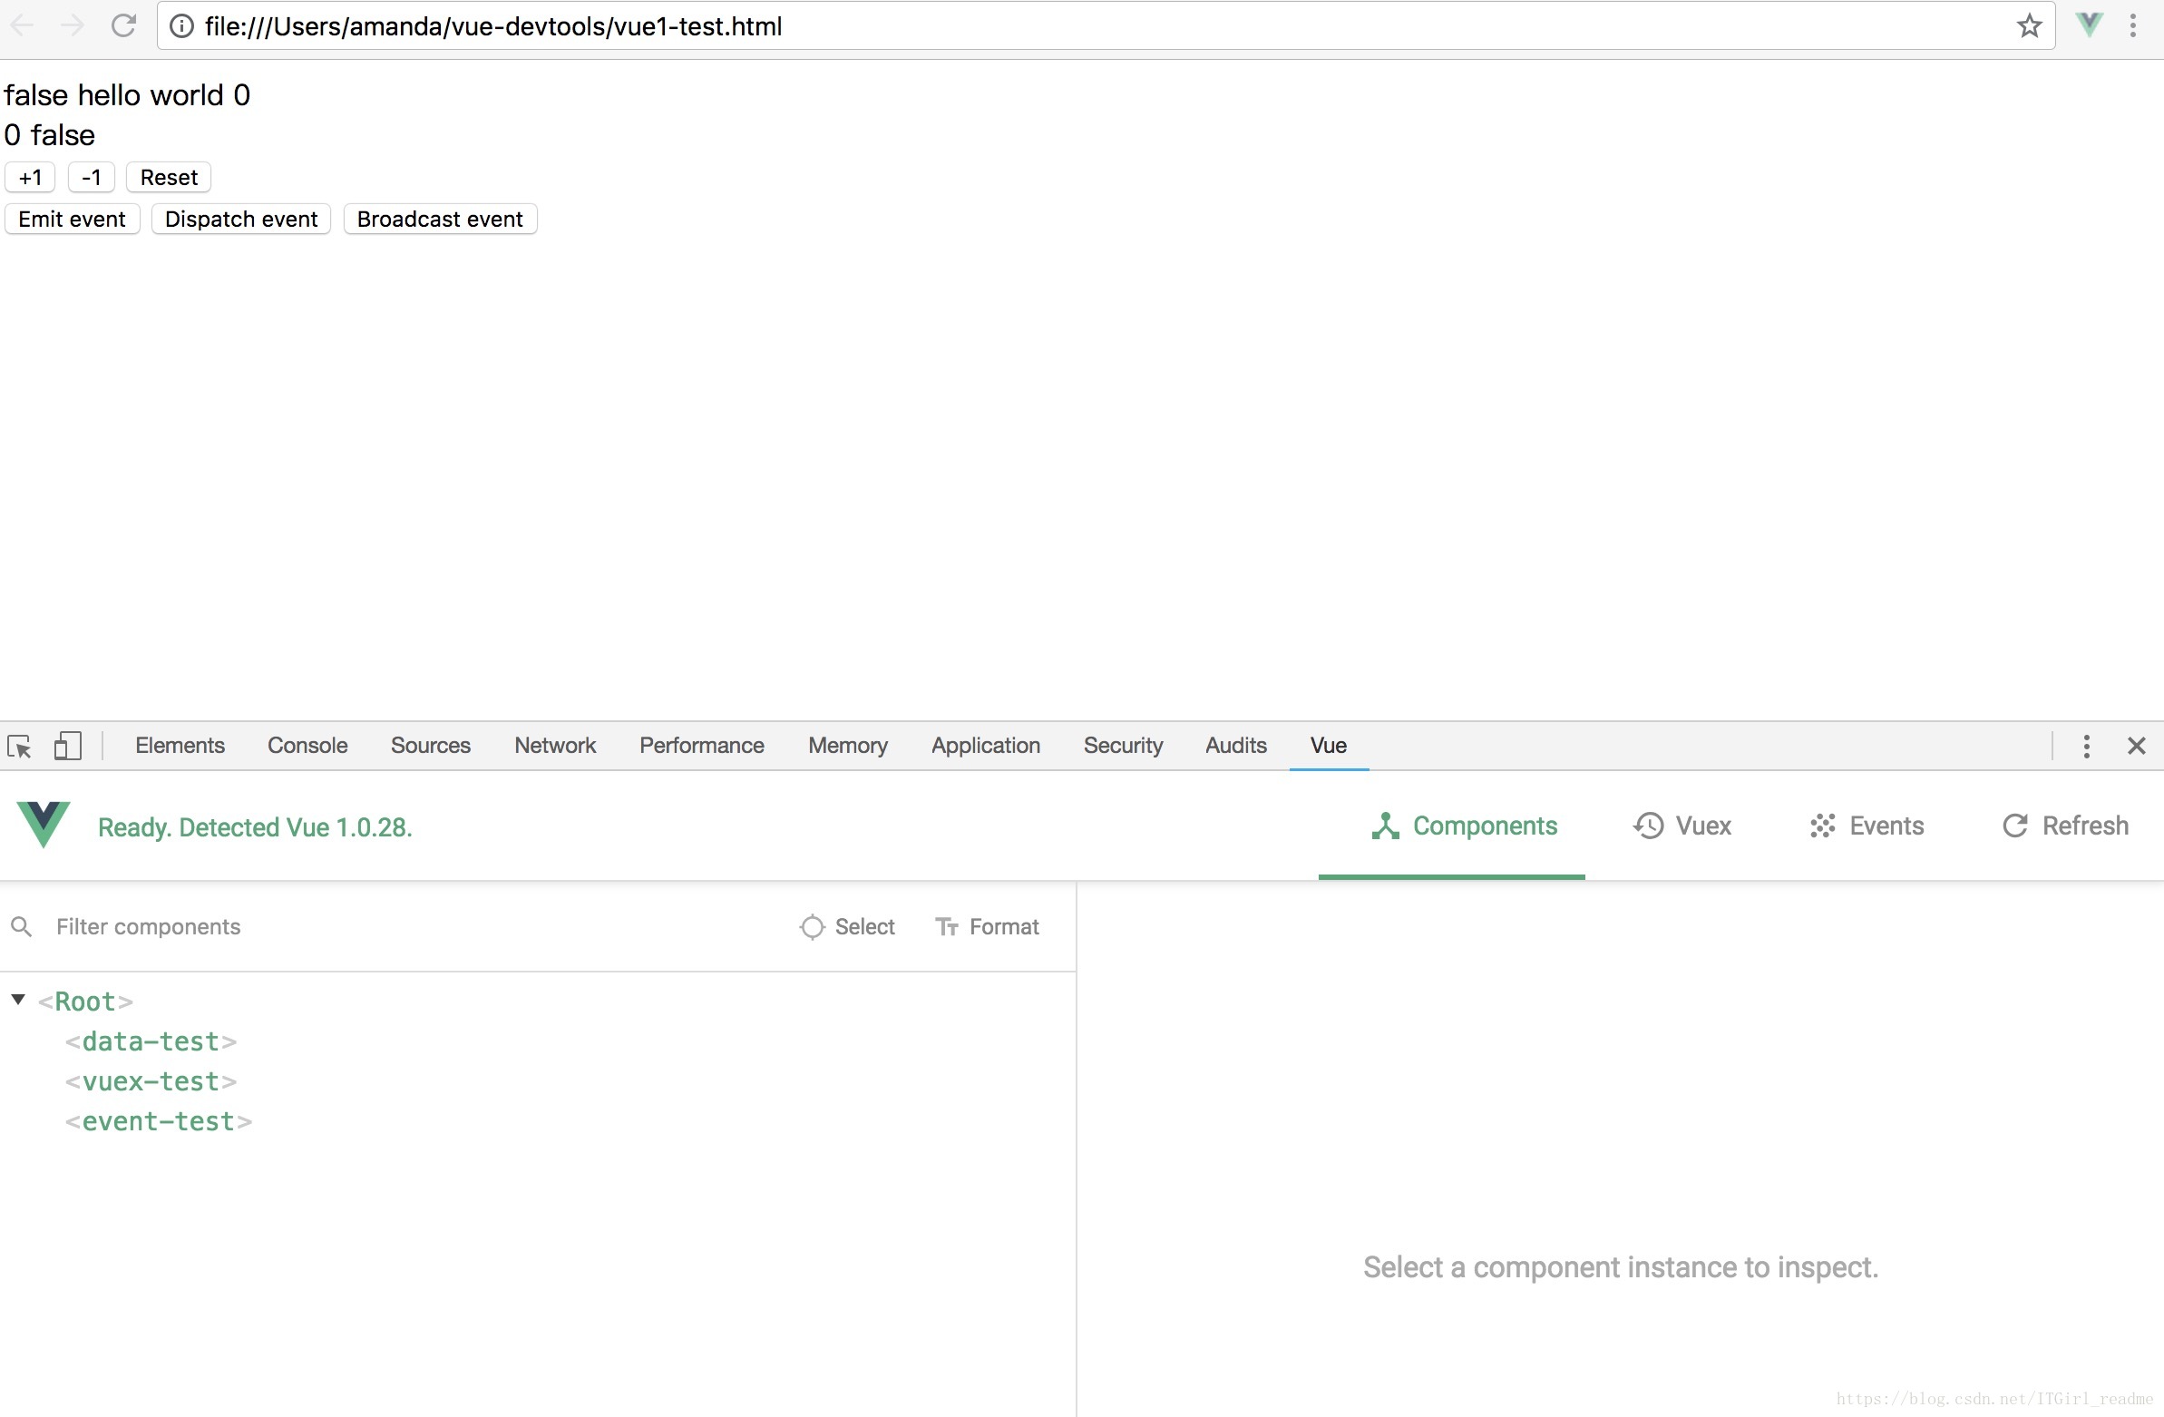Image resolution: width=2164 pixels, height=1417 pixels.
Task: Open site info icon in address bar
Action: 182,26
